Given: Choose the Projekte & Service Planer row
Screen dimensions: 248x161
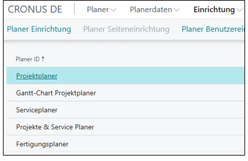Looking at the screenshot, I should pos(55,127).
